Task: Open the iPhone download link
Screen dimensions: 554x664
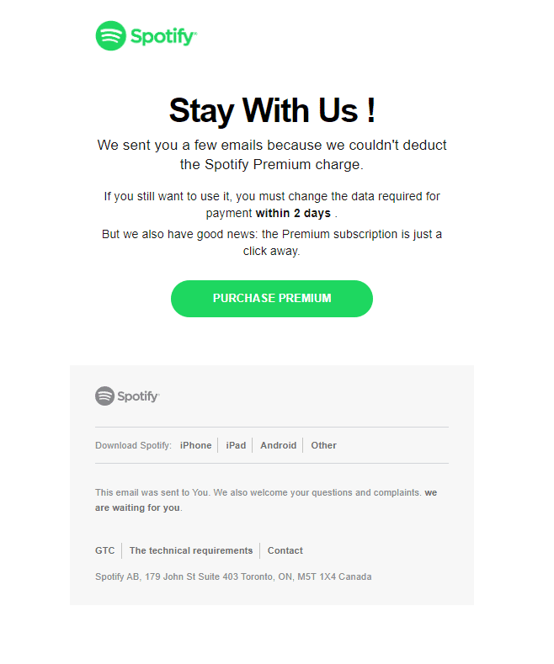Action: (x=195, y=445)
